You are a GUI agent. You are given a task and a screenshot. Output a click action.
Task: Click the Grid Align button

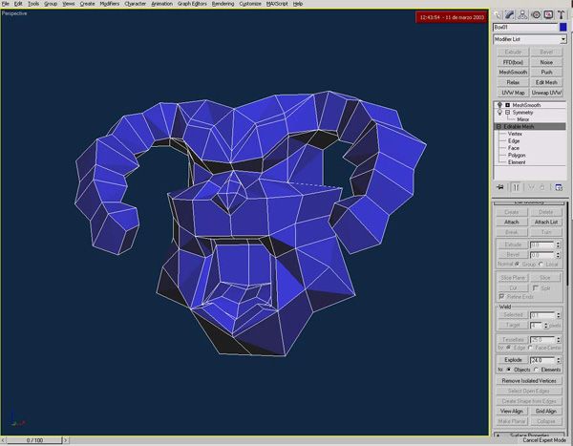[x=546, y=412]
